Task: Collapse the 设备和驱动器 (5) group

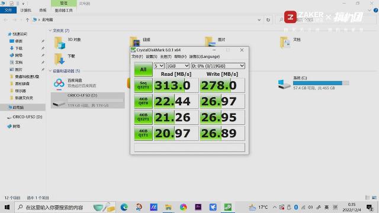Action: coord(50,71)
